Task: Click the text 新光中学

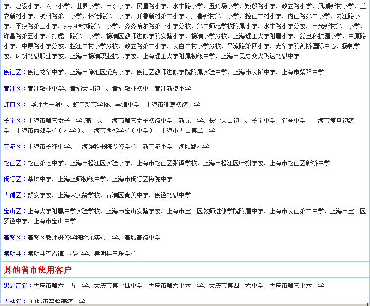Action: (x=191, y=121)
